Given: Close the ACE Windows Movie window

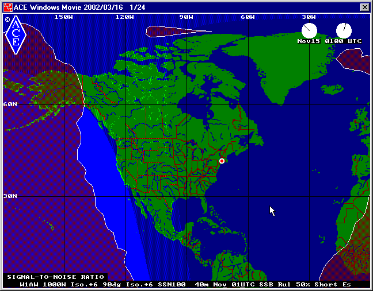Looking at the screenshot, I should coord(365,7).
